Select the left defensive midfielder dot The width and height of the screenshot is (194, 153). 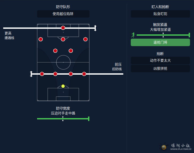(x=55, y=51)
